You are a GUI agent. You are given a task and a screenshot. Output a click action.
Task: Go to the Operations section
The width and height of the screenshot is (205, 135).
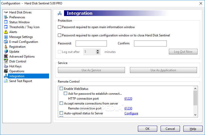[x=17, y=71]
